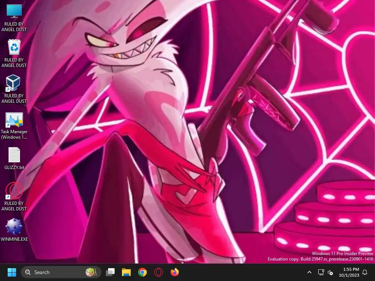Launch the Opera shortcut on the desktop
Image resolution: width=375 pixels, height=281 pixels.
14,191
